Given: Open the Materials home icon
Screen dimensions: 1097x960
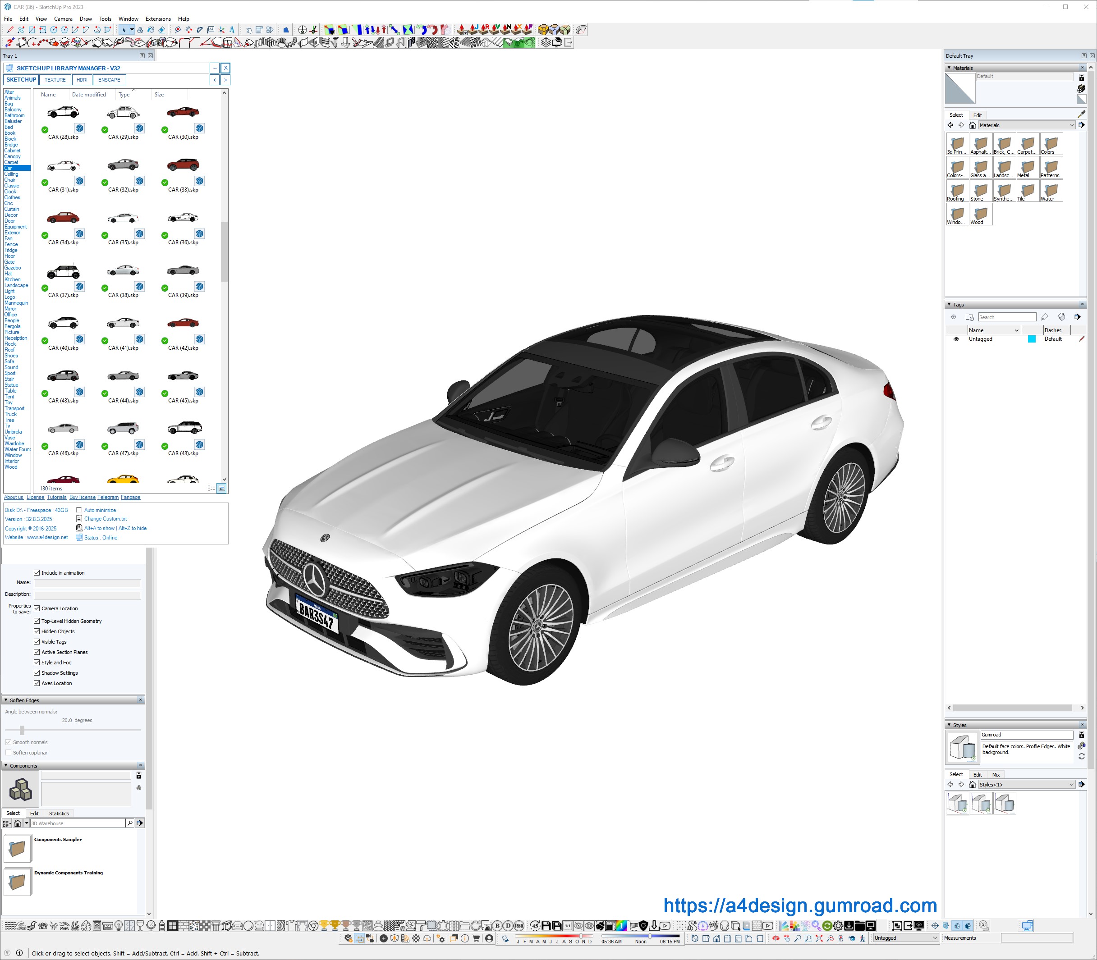Looking at the screenshot, I should point(972,125).
